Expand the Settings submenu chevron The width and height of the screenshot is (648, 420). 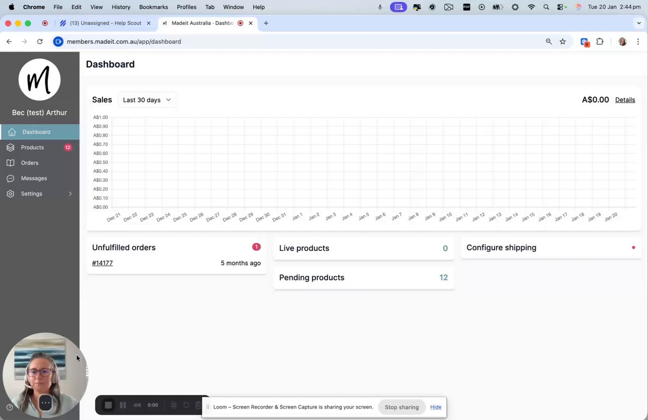coord(70,194)
